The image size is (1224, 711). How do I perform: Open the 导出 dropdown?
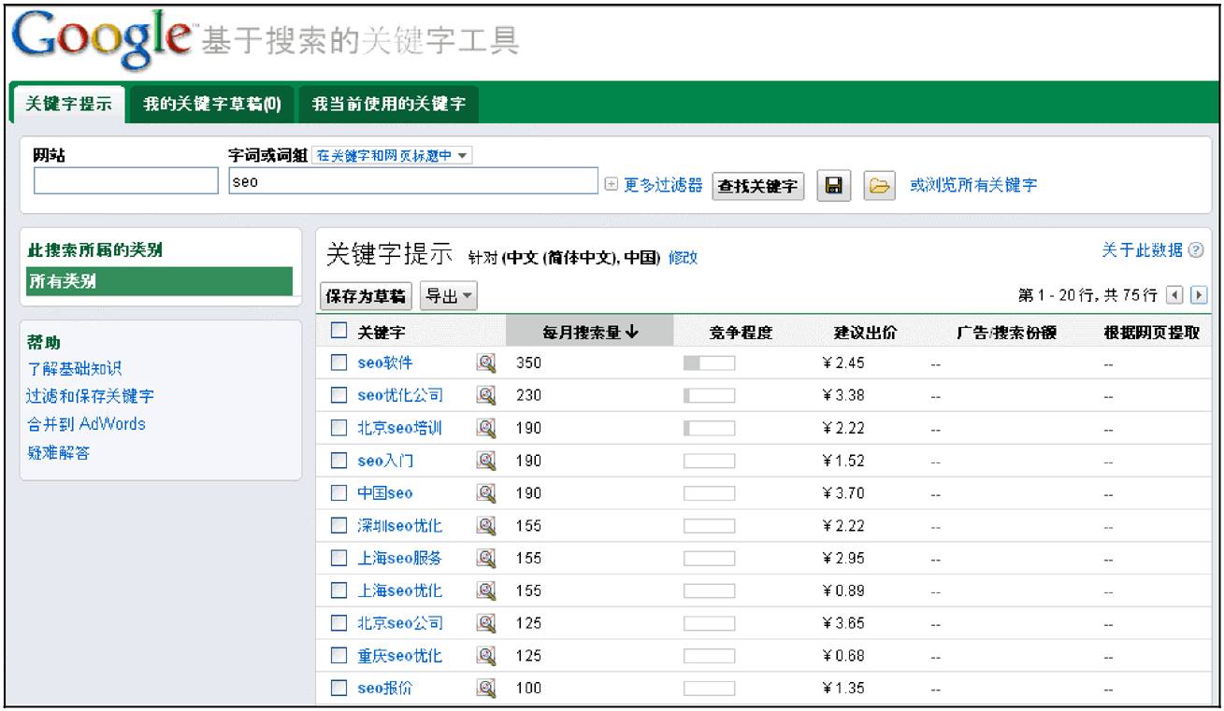(449, 296)
